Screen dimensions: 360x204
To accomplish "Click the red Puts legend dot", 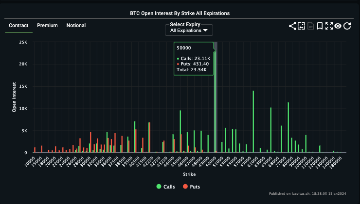I will pyautogui.click(x=185, y=187).
